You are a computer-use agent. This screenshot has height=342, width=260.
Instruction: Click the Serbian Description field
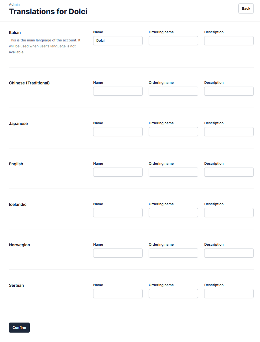229,293
